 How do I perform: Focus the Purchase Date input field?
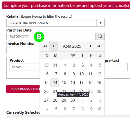coord(51,37)
